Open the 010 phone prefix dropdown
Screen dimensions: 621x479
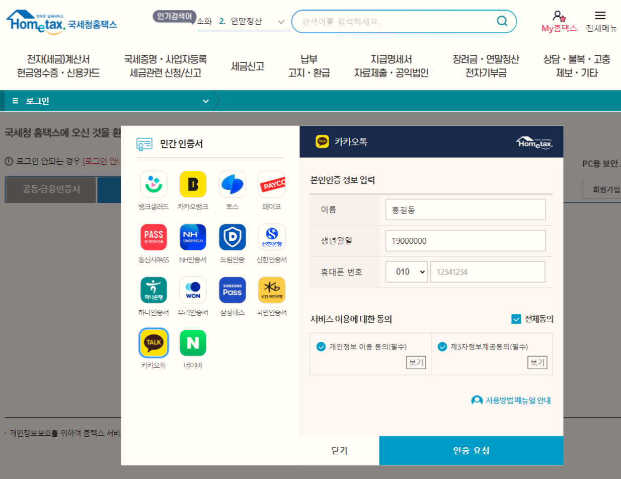(407, 272)
